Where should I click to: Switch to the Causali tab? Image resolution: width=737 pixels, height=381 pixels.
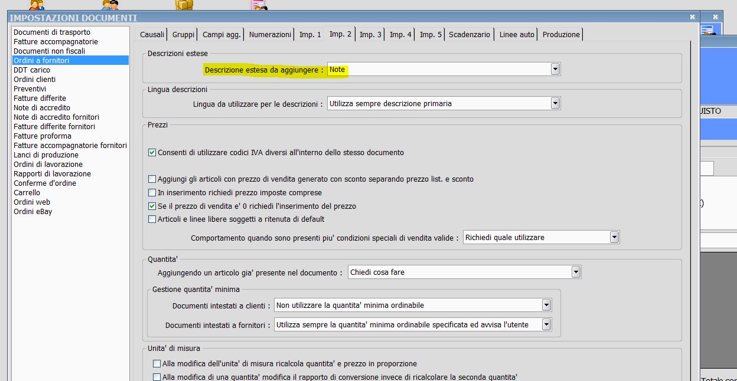(x=152, y=35)
